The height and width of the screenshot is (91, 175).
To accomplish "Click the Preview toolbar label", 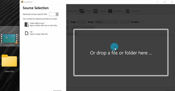I will (x=103, y=11).
